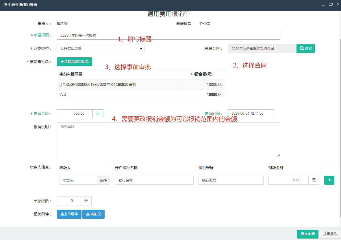Click 申请金额(元) column header
Image resolution: width=341 pixels, height=240 pixels.
pos(202,74)
